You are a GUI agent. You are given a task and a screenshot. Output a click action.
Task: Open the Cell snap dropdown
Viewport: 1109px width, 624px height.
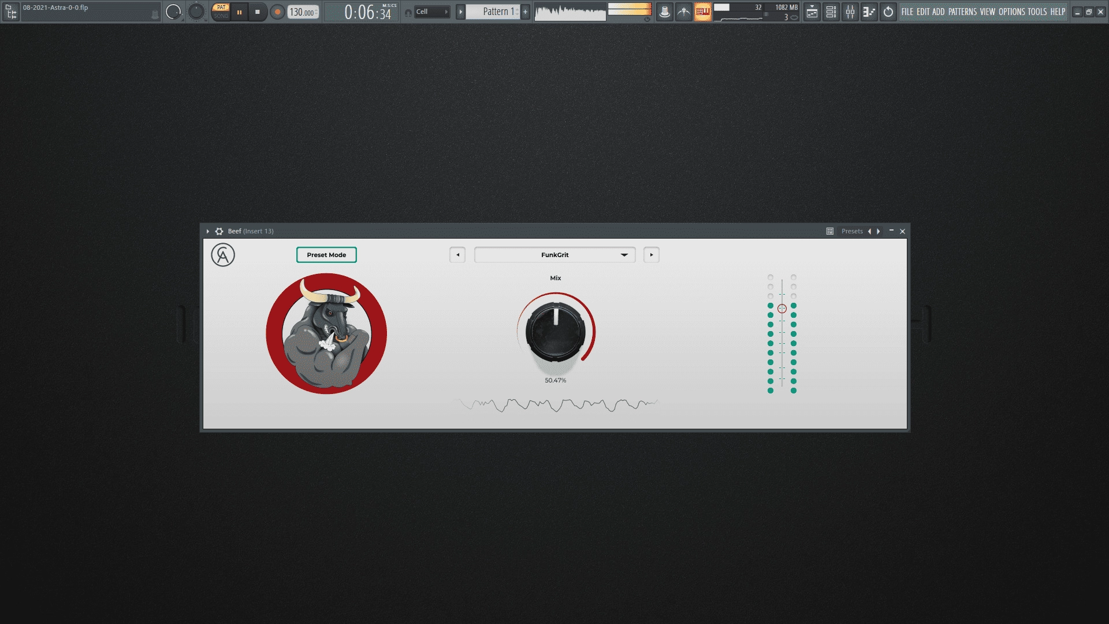pos(432,12)
